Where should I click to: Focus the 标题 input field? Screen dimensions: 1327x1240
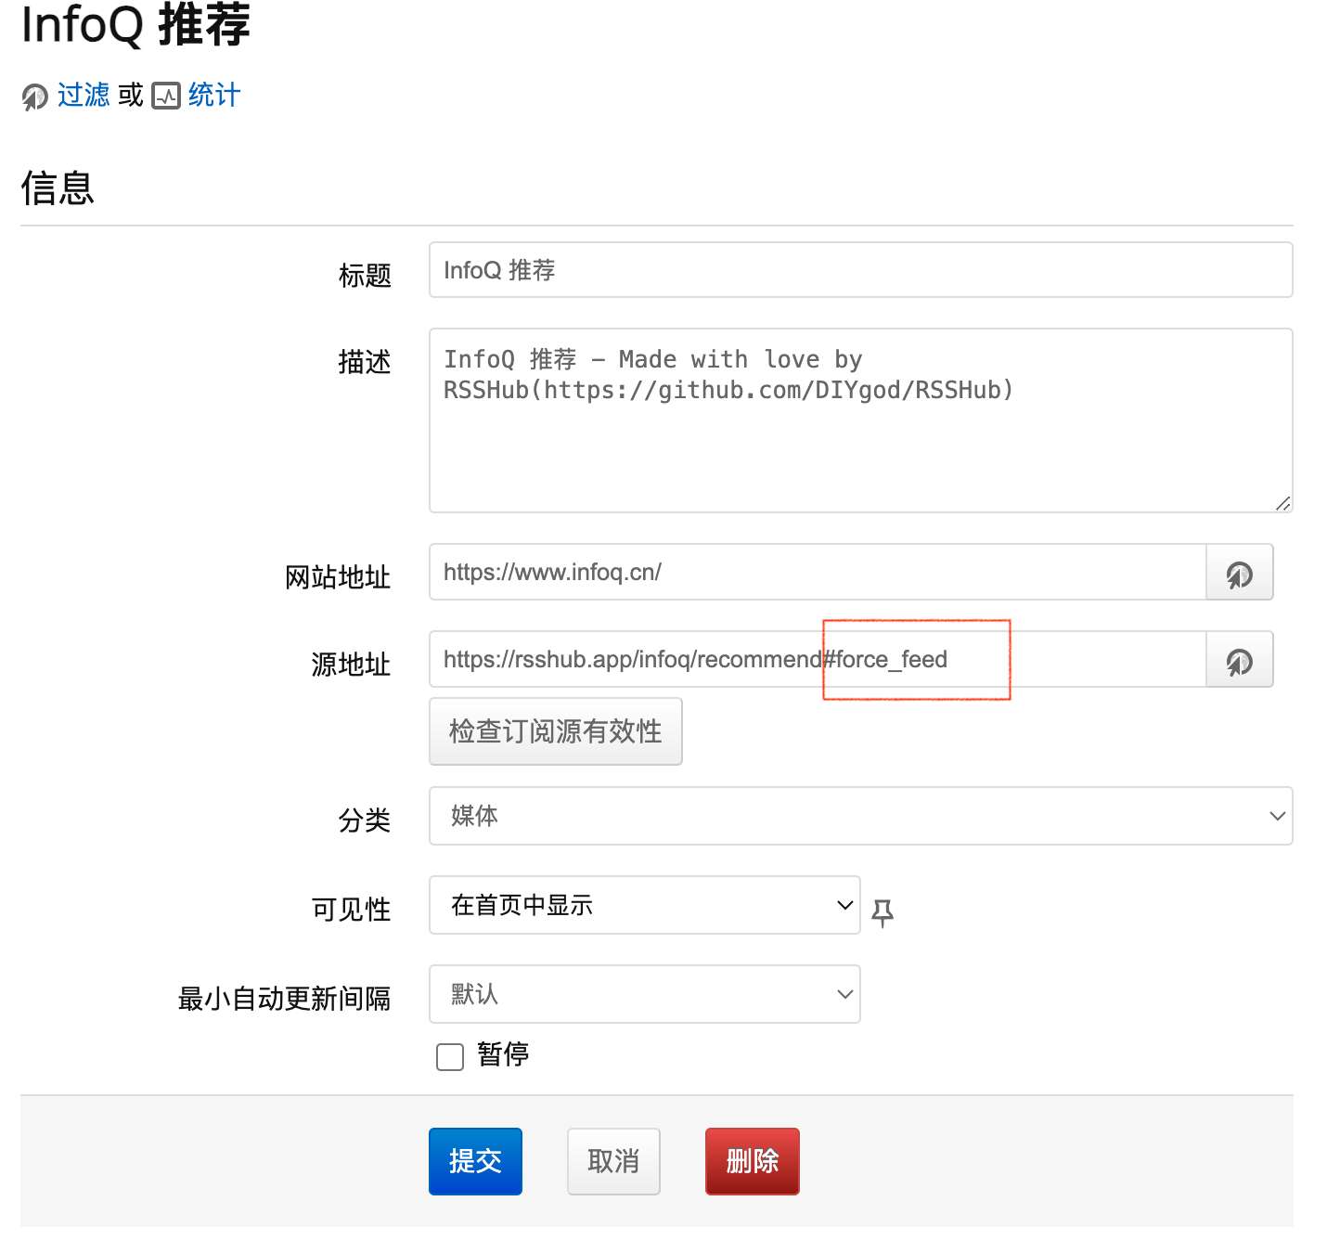tap(860, 270)
